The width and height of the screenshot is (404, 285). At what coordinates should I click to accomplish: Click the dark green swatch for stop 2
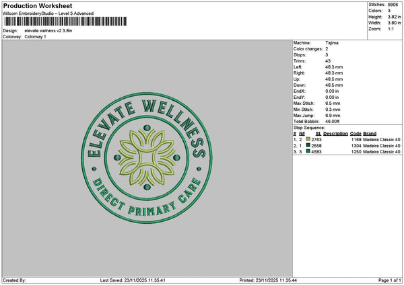[x=308, y=145]
